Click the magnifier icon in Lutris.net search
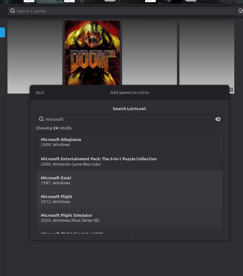 (x=41, y=119)
